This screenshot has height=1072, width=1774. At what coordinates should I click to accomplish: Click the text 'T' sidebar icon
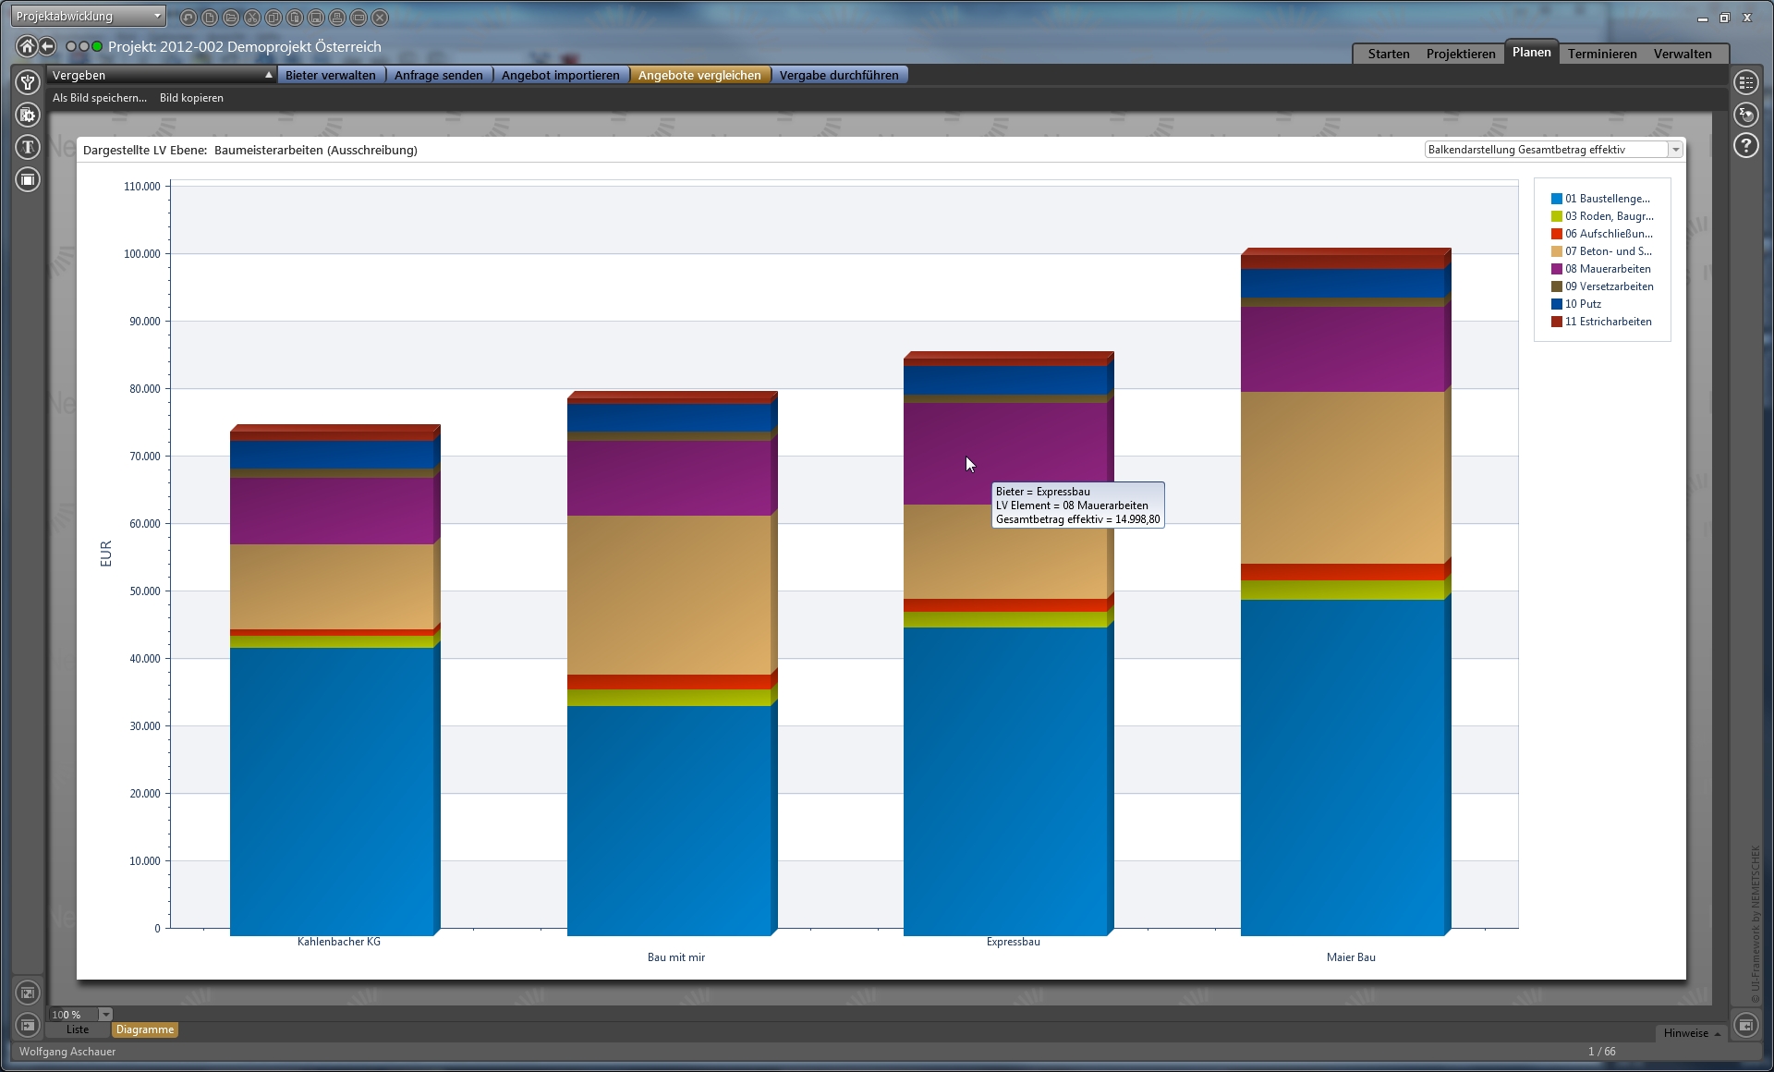(28, 146)
